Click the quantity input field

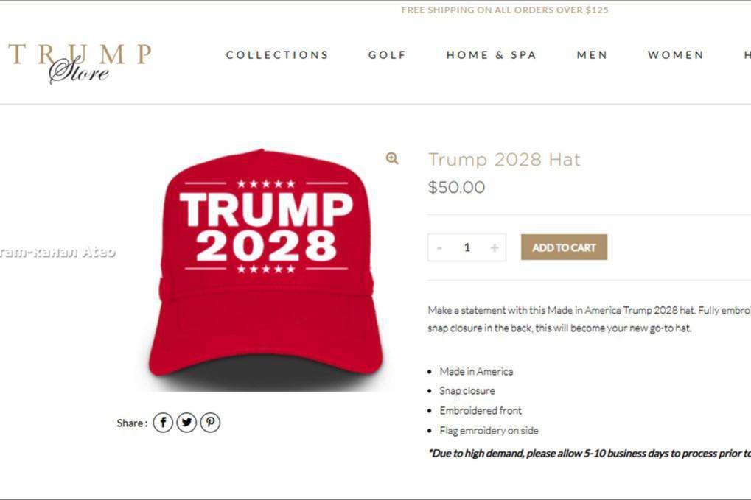coord(467,247)
